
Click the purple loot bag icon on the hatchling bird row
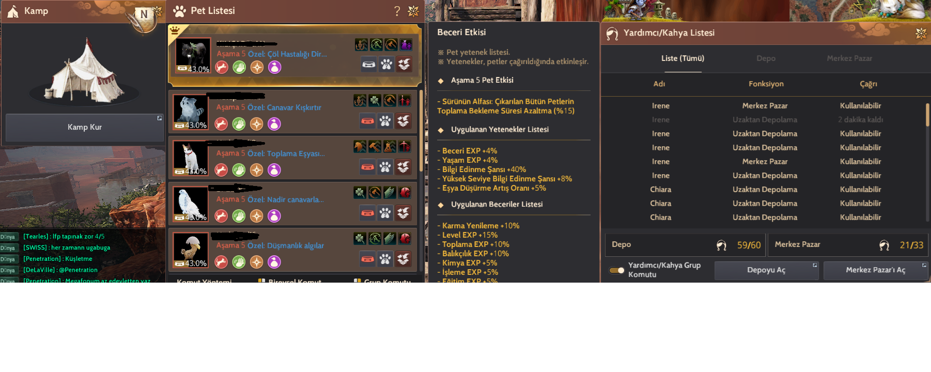click(274, 262)
